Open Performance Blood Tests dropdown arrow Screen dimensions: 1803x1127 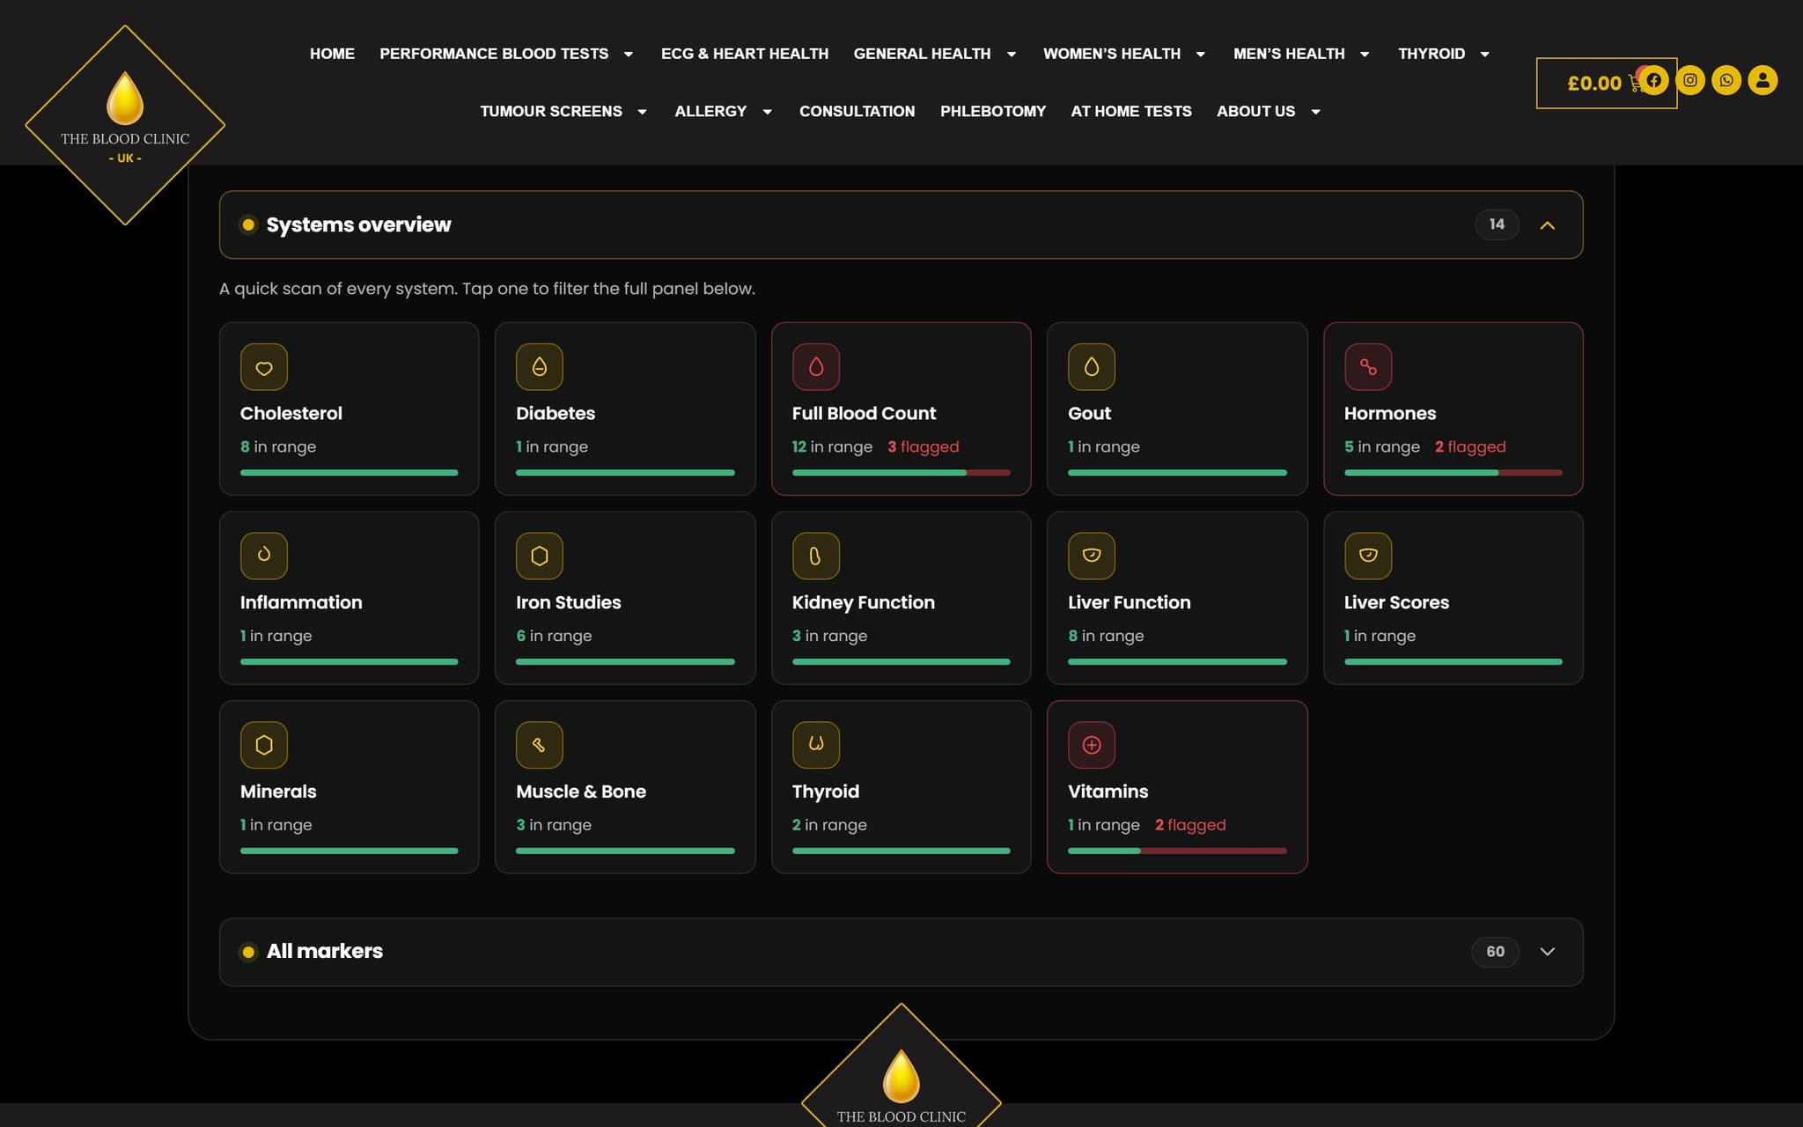629,55
